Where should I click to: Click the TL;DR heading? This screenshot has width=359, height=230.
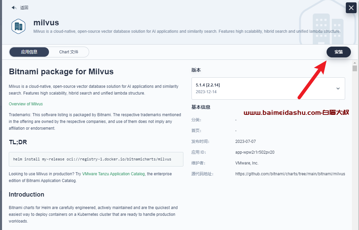coord(18,142)
